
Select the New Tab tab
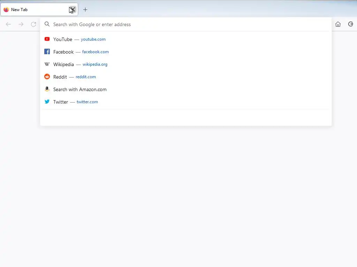click(39, 9)
